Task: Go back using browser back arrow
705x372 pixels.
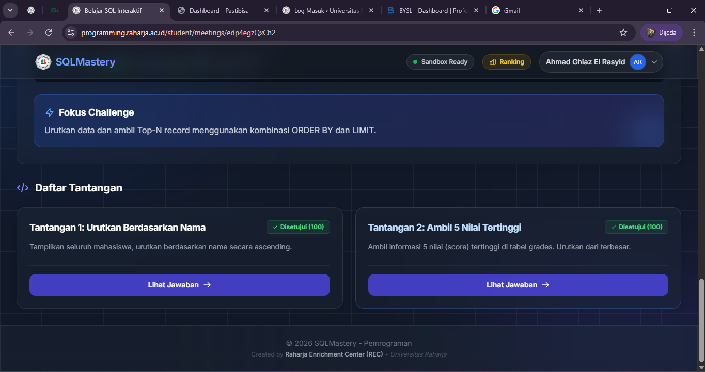Action: point(12,33)
